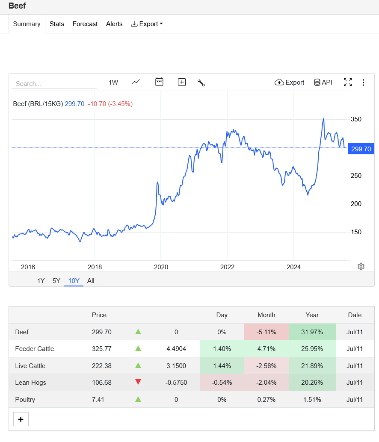Click Live Cattle yearly change 21.89%

tap(312, 365)
